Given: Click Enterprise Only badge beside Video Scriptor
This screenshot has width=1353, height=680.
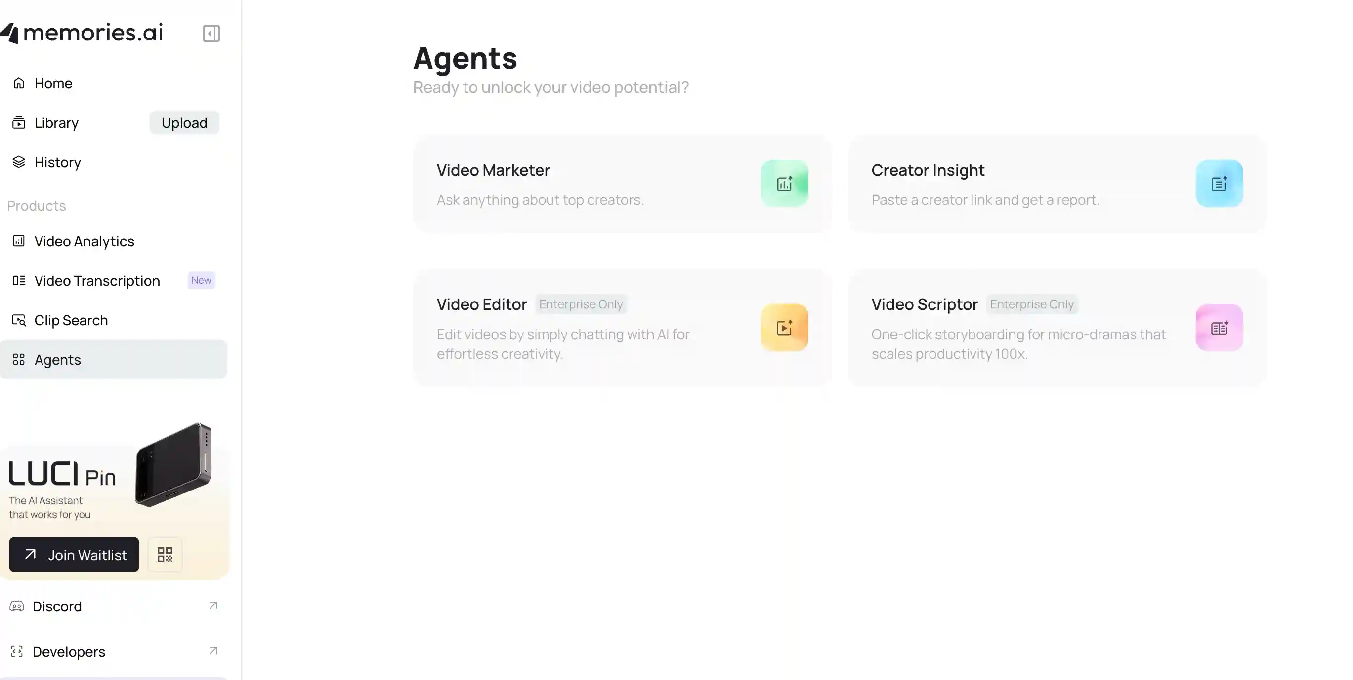Looking at the screenshot, I should click(1032, 304).
